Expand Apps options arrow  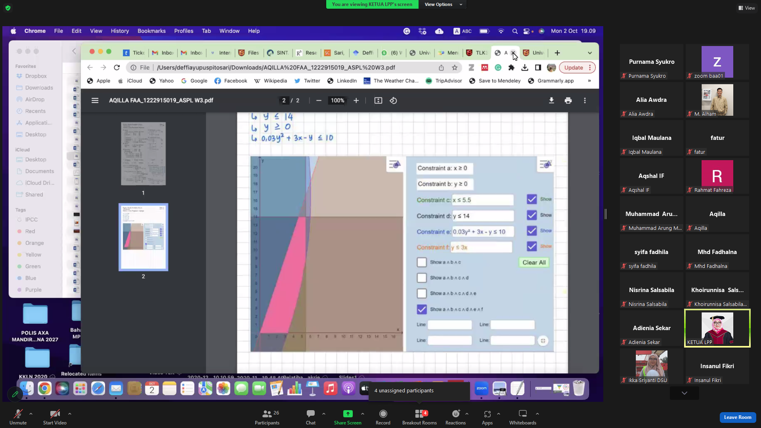499,414
